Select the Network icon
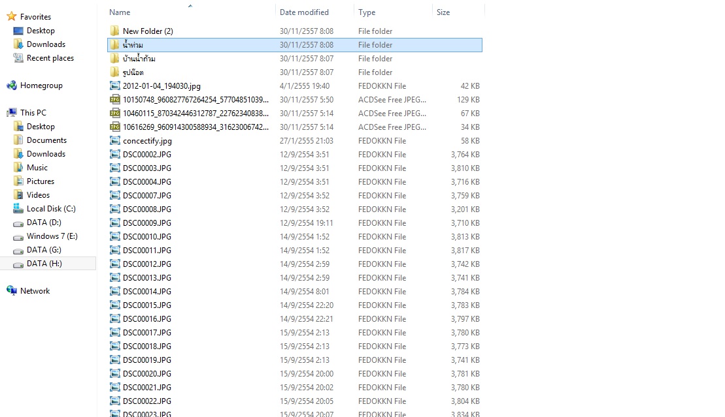725x417 pixels. coord(12,290)
